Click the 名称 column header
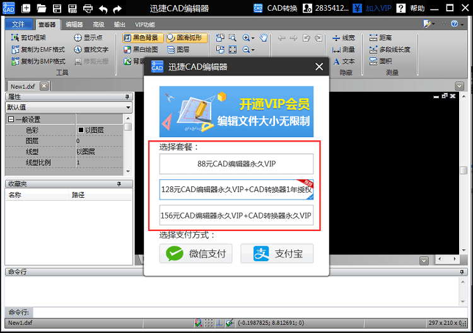The height and width of the screenshot is (333, 473). 37,195
